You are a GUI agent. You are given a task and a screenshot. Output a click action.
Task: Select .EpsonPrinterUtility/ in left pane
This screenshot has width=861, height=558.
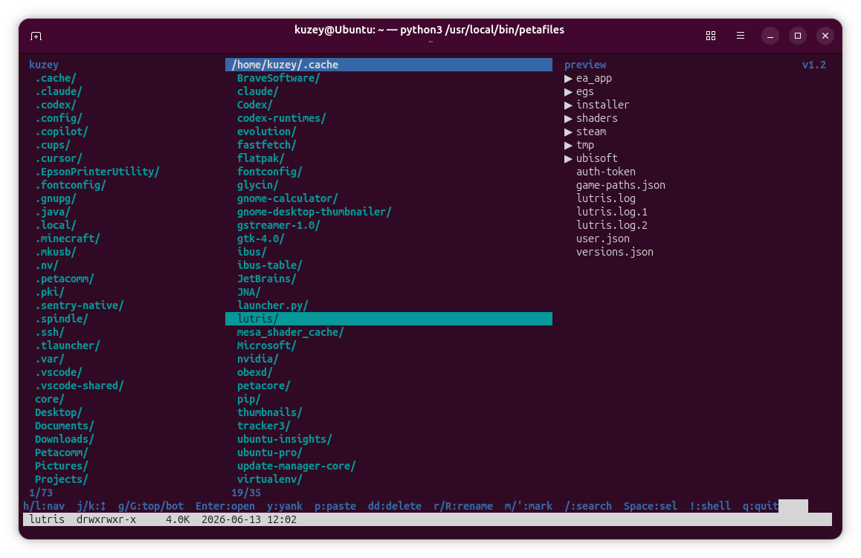tap(97, 172)
